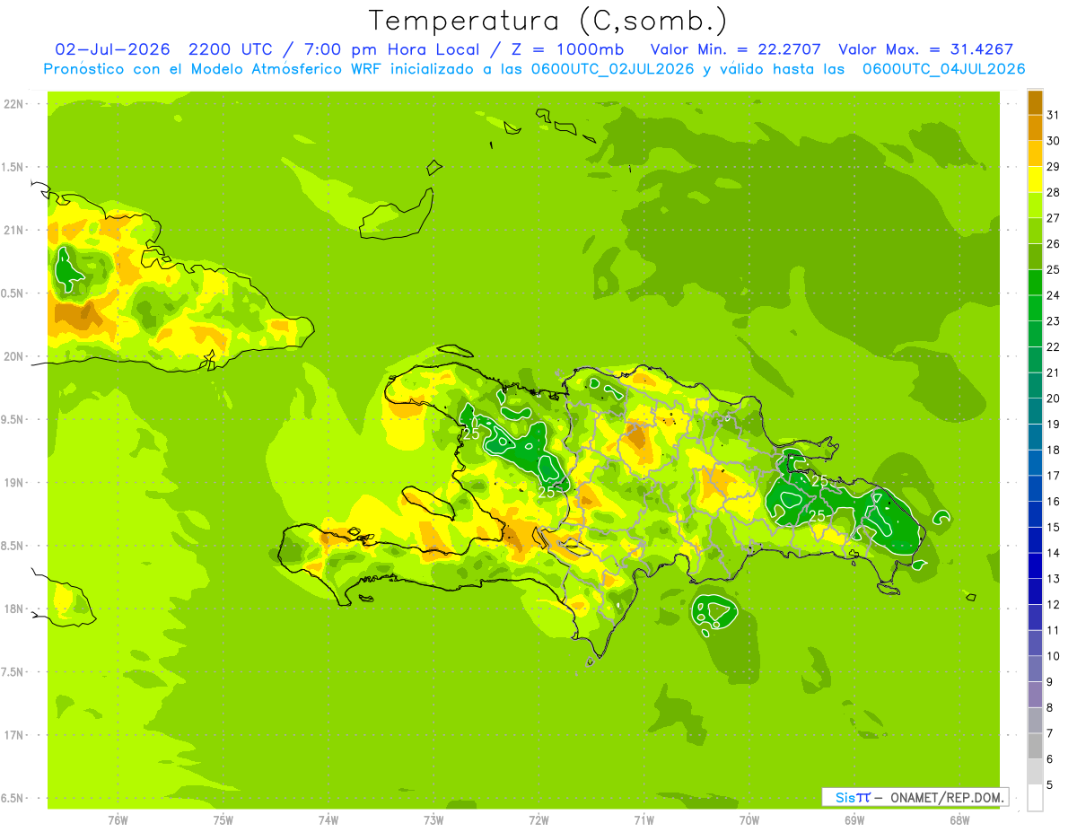Screen dimensions: 1077x832
Task: Click the '8.5N' latitude axis label
Action: (14, 546)
